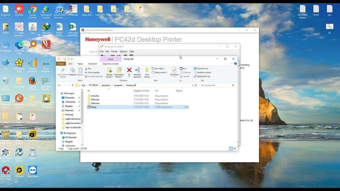Open the Kopyalama hedefi dropdown

tap(119, 73)
